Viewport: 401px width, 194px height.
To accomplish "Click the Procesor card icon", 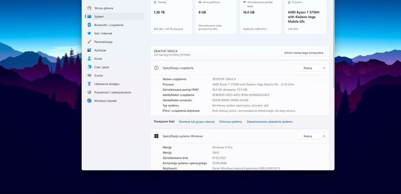I will pos(289,2).
